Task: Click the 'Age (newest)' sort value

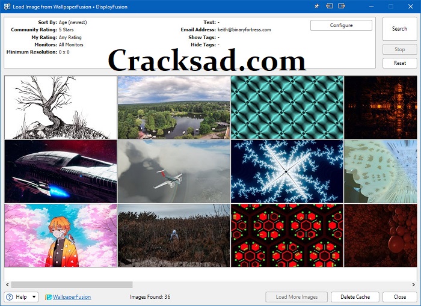Action: coord(73,22)
